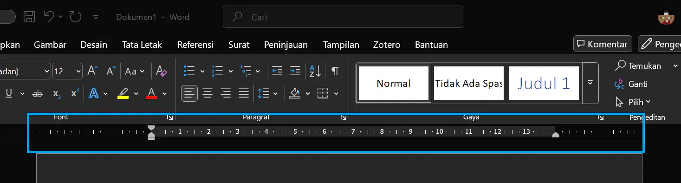Viewport: 681px width, 183px height.
Task: Decrease paragraph indent
Action: pyautogui.click(x=277, y=71)
